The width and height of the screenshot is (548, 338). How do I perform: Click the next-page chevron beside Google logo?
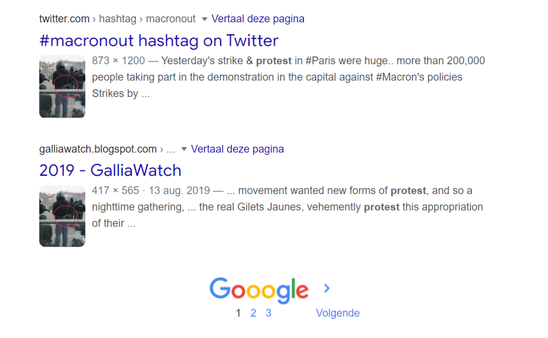327,288
